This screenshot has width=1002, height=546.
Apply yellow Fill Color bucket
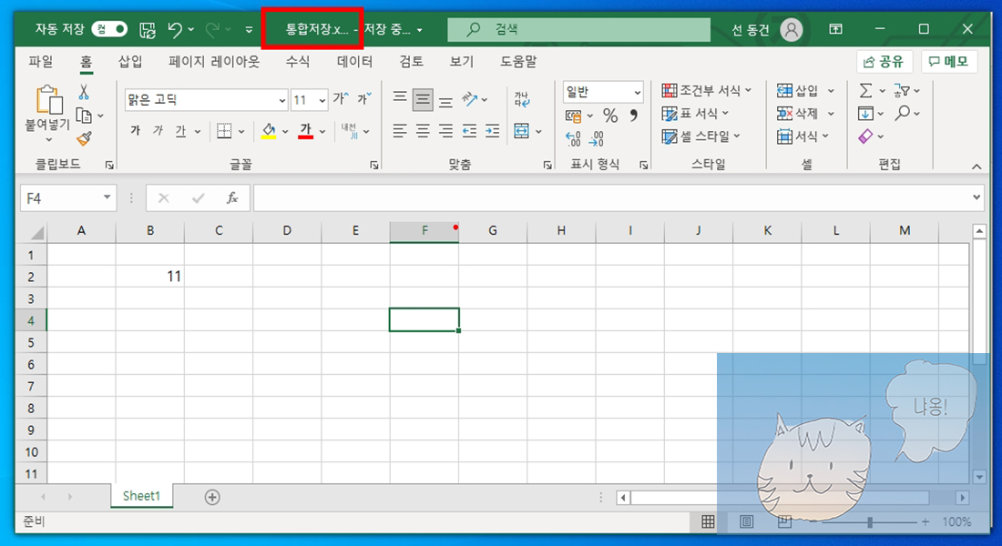point(269,131)
